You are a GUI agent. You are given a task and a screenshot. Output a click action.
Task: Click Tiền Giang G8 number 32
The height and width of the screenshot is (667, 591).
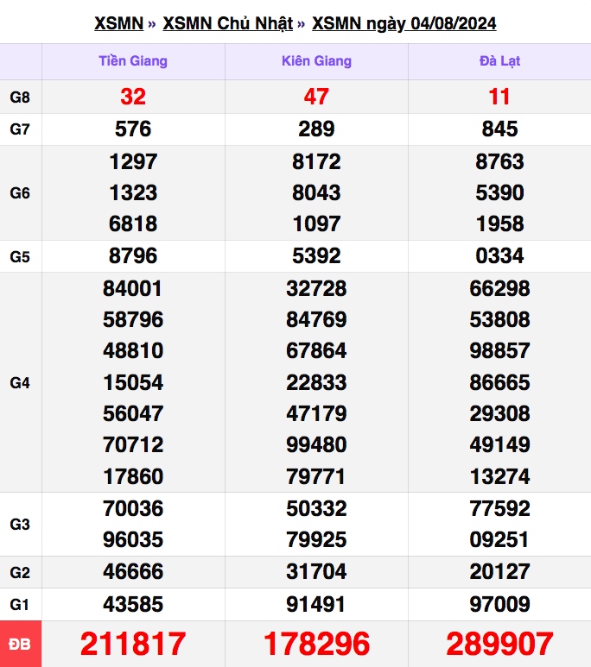pos(133,98)
